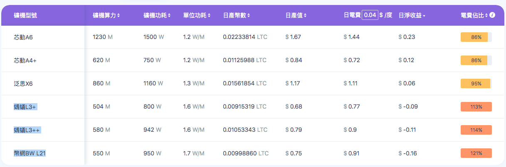Select daily output 0.00915319 LTC
The image size is (506, 167).
point(245,106)
